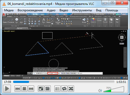Viewport: 130px width, 95px height.
Task: Toggle loop repeat mode
Action: click(x=64, y=89)
